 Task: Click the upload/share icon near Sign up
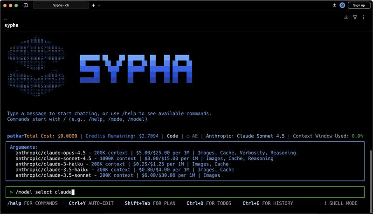(334, 5)
